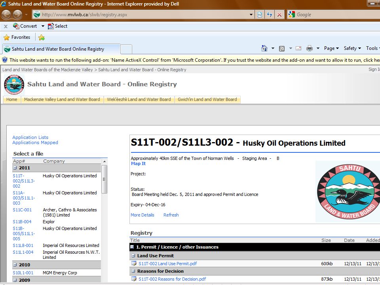Click the browser Forward arrow button
Image resolution: width=380 pixels, height=285 pixels.
coord(17,15)
